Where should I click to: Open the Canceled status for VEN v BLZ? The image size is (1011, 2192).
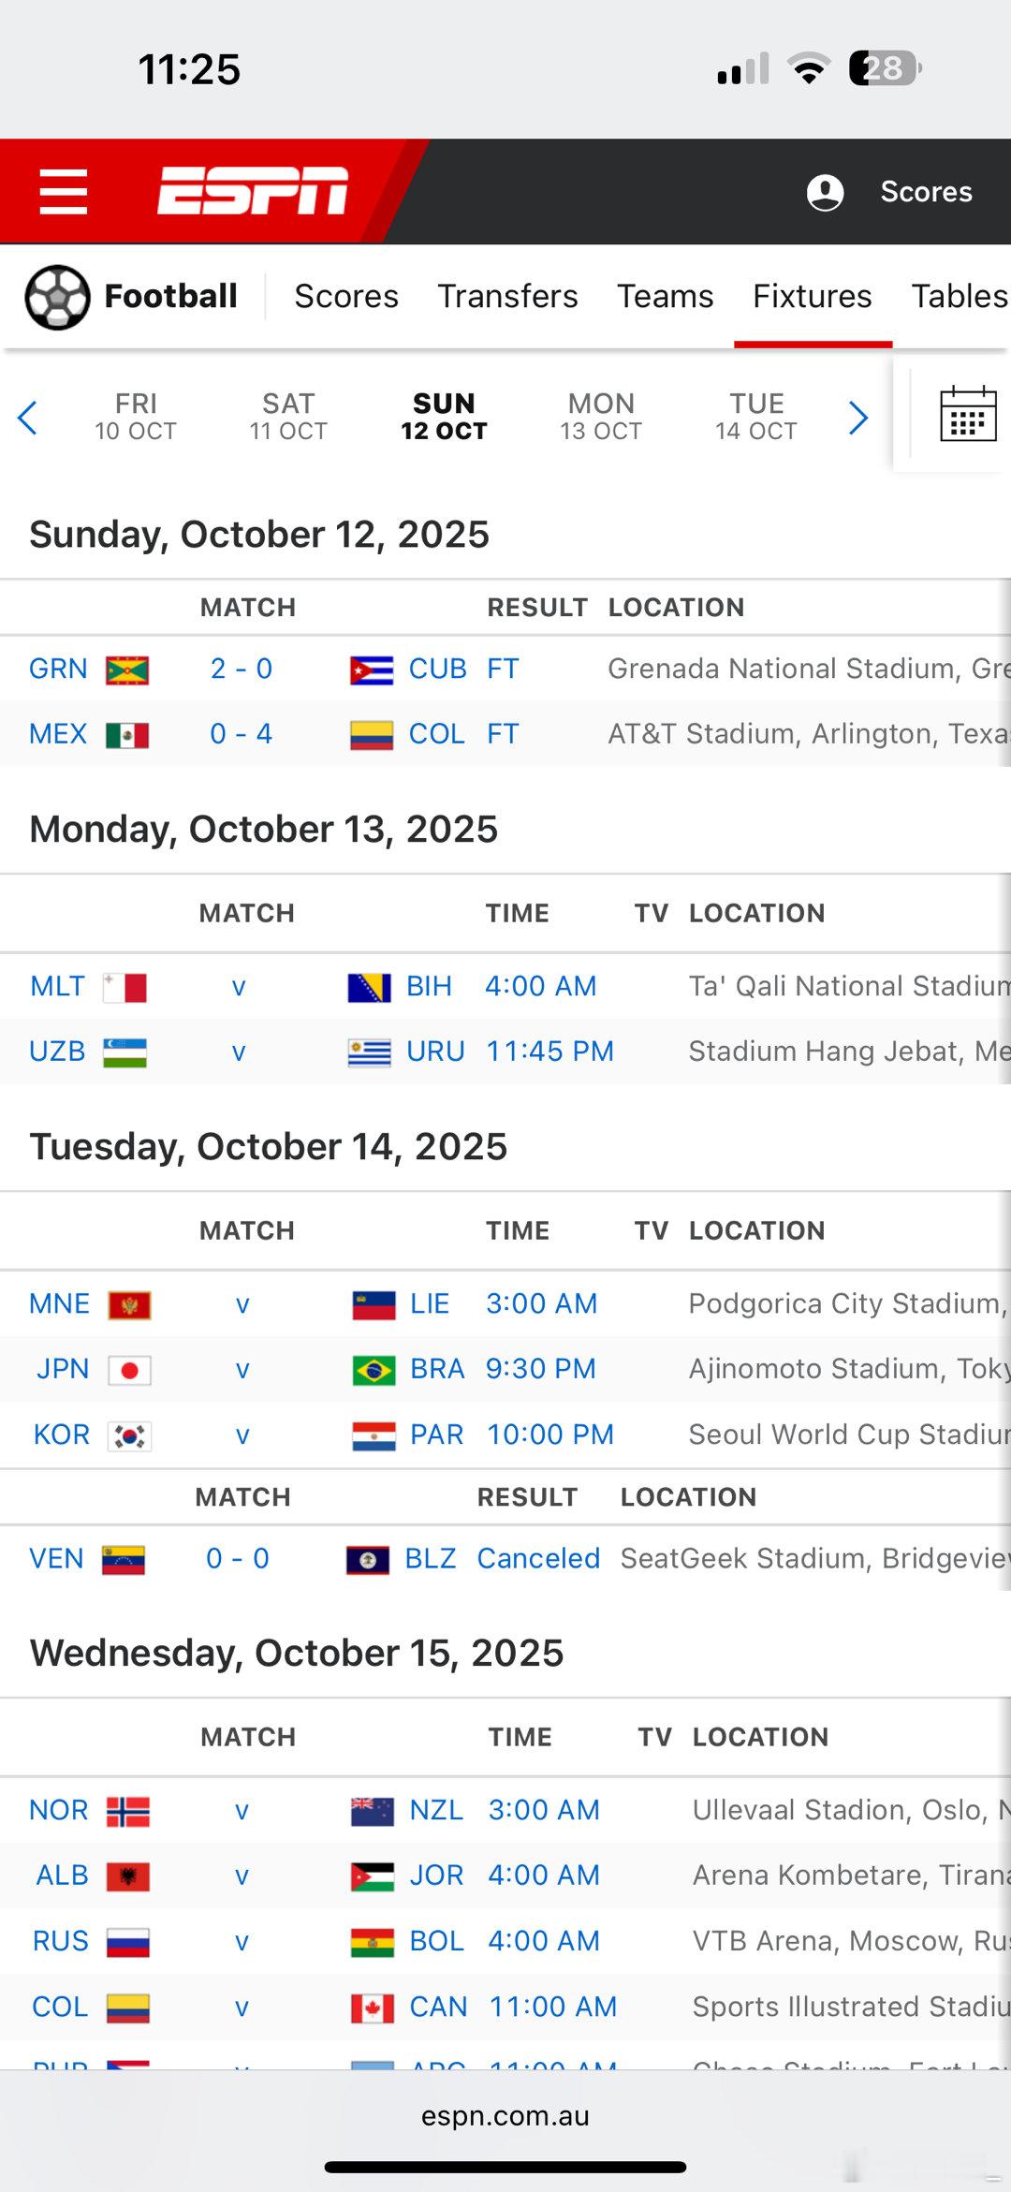coord(538,1558)
